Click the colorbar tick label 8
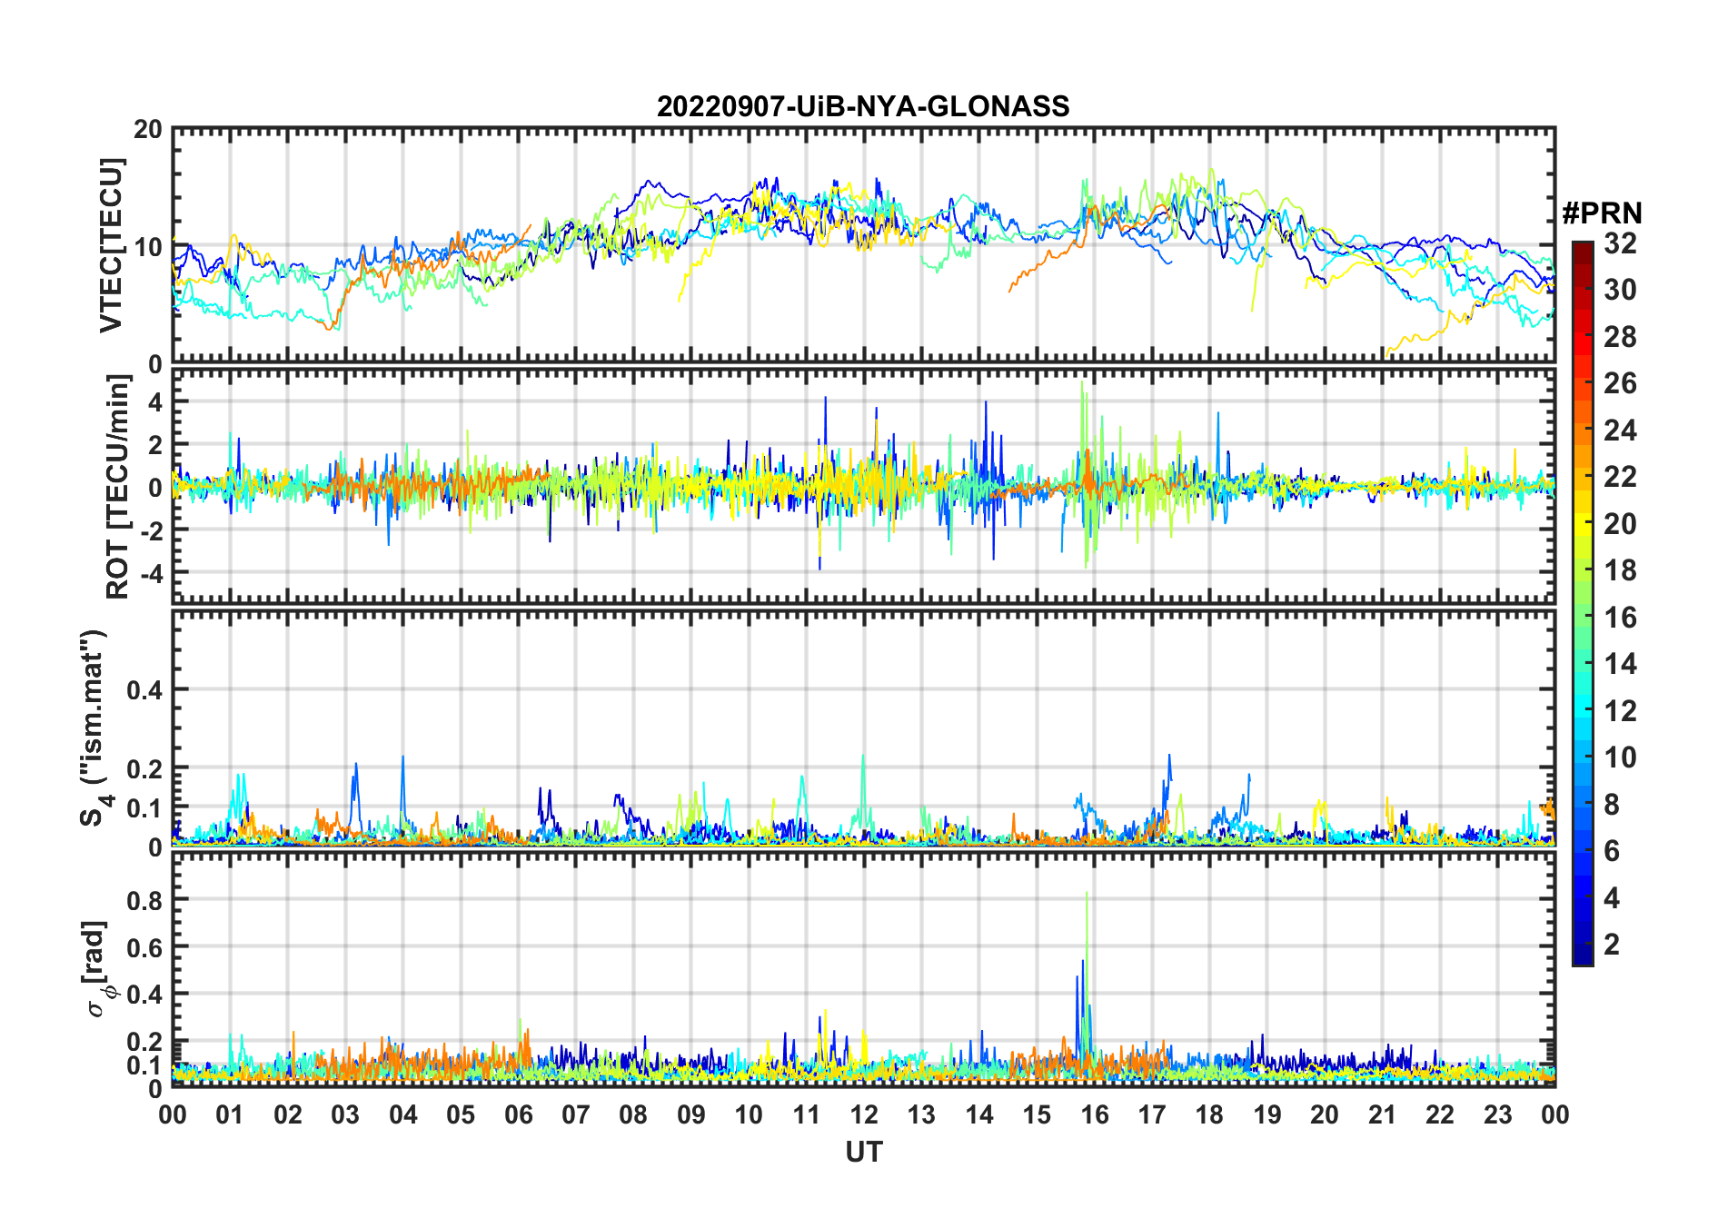This screenshot has width=1728, height=1208. coord(1612,805)
